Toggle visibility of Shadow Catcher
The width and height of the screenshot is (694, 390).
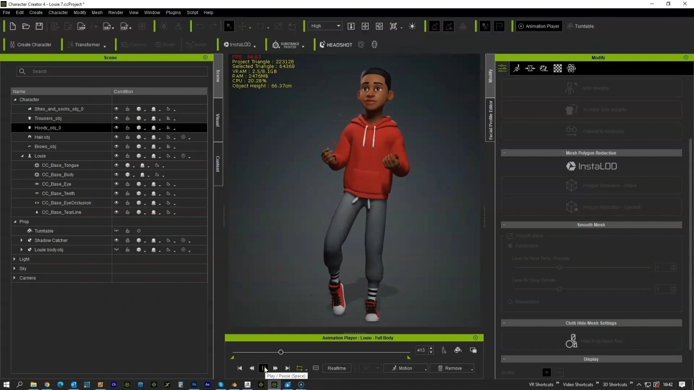pyautogui.click(x=116, y=240)
